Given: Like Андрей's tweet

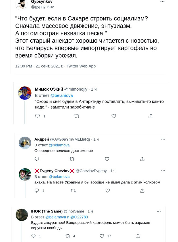Looking at the screenshot, I should (107, 159).
